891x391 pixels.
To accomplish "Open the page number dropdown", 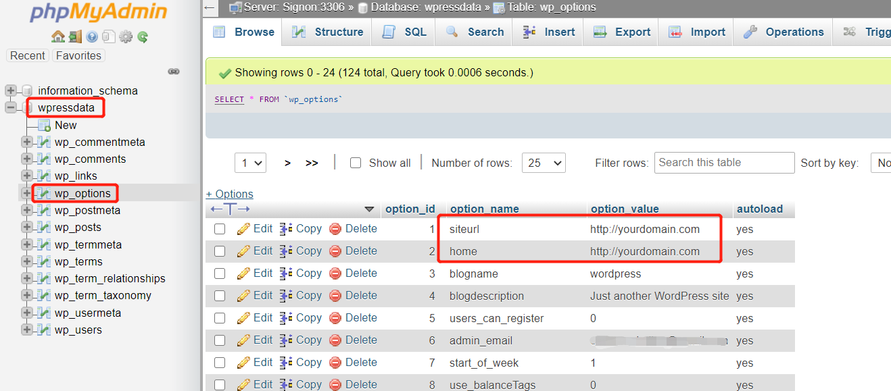I will pos(250,163).
